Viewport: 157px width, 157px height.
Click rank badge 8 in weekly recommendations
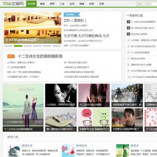128,65
